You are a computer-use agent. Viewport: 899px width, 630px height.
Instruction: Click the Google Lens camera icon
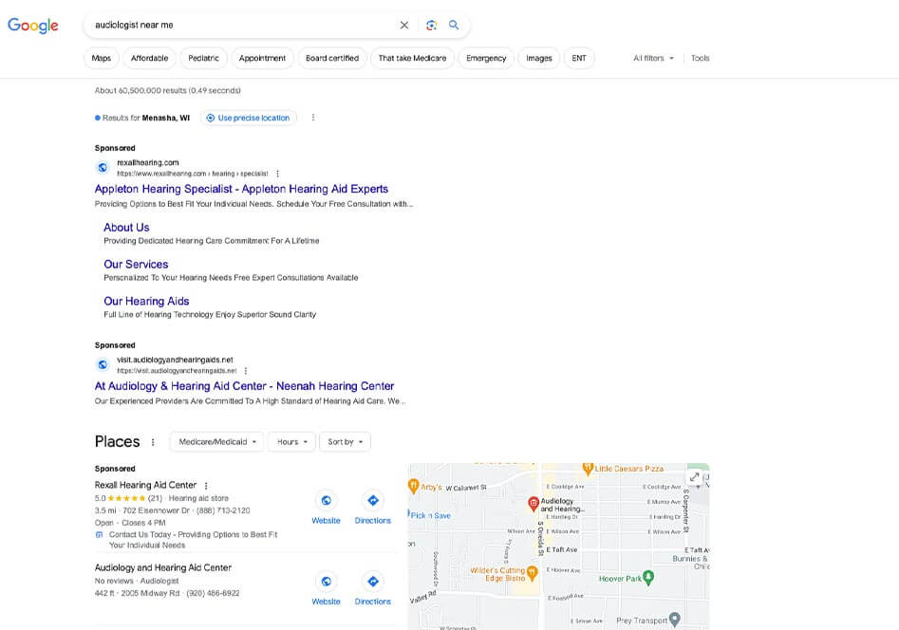(x=431, y=26)
